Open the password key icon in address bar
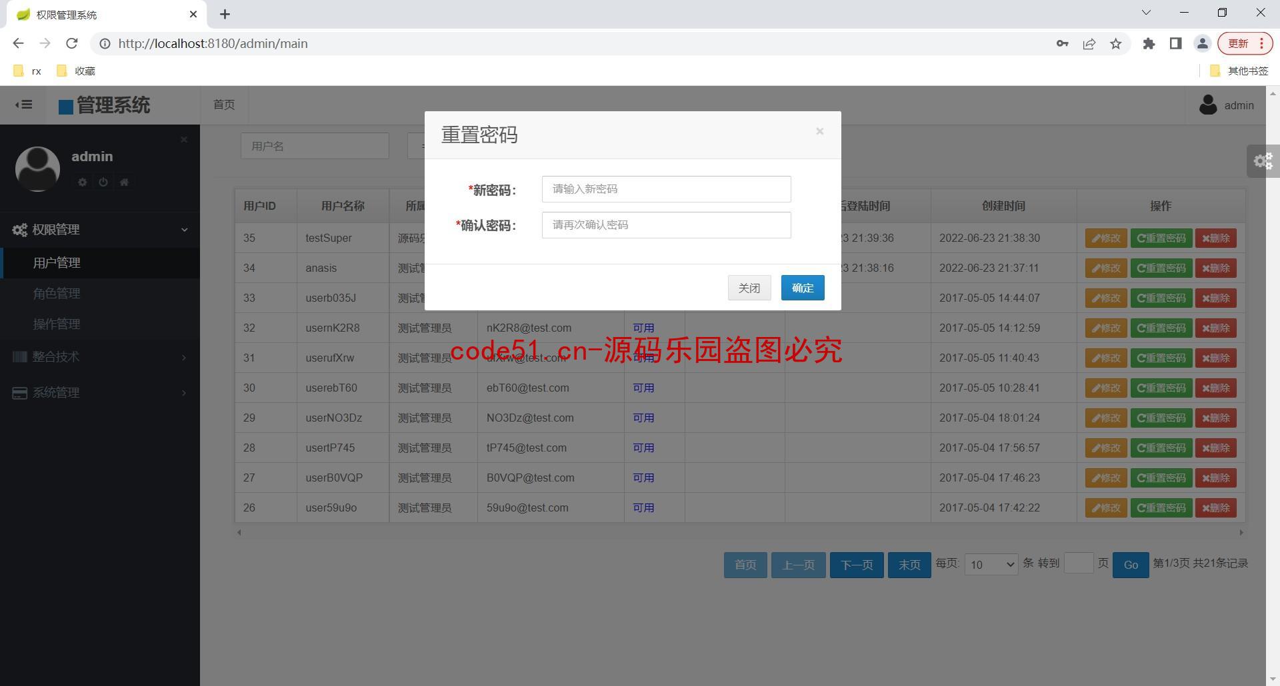Image resolution: width=1280 pixels, height=686 pixels. 1062,44
